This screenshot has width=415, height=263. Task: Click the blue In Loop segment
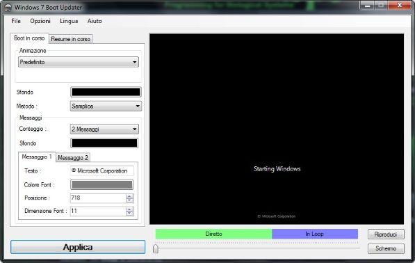(x=315, y=234)
